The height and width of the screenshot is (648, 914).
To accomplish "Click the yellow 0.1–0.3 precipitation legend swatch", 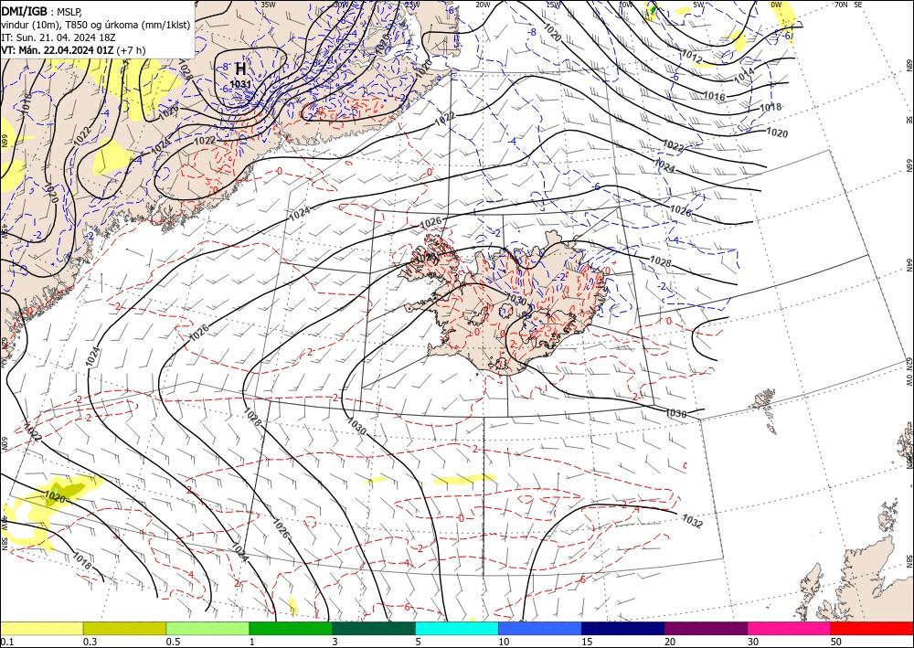I will click(x=41, y=628).
